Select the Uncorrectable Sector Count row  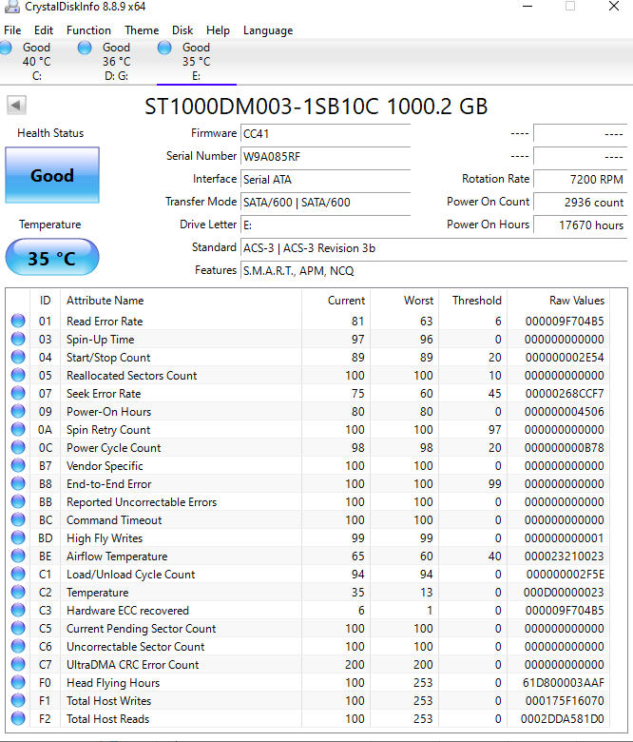(307, 647)
